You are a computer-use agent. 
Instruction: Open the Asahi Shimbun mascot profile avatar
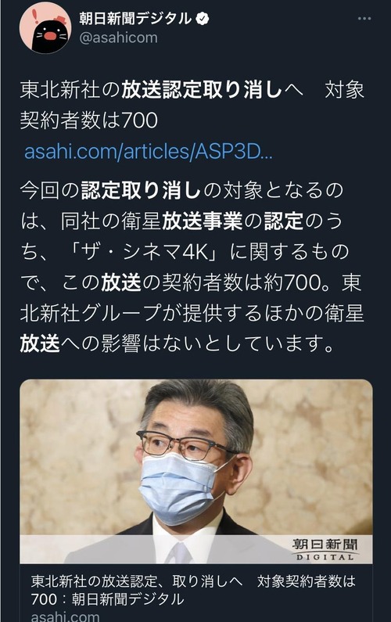(x=45, y=27)
